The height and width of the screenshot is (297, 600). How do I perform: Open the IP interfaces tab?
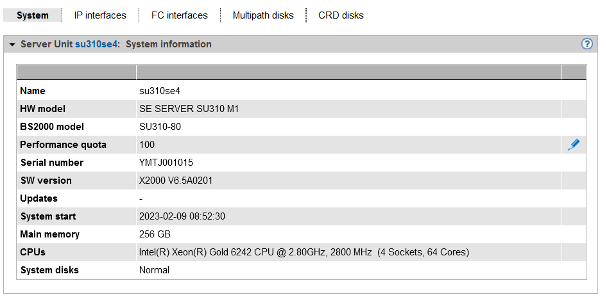pos(100,15)
